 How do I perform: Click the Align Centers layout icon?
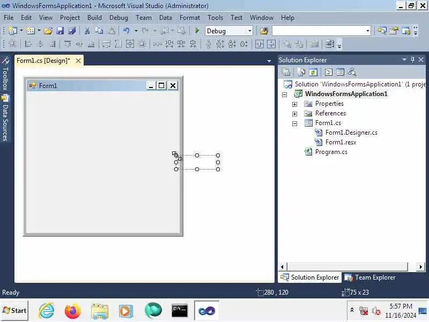40,44
